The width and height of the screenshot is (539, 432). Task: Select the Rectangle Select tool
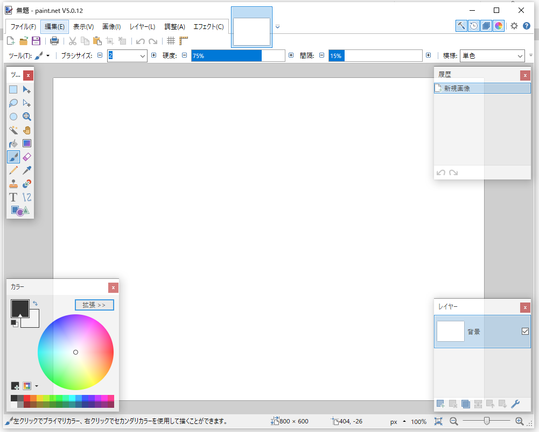coord(13,90)
